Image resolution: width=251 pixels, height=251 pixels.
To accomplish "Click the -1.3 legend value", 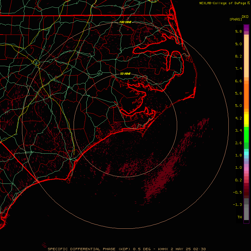I will coord(237,205).
